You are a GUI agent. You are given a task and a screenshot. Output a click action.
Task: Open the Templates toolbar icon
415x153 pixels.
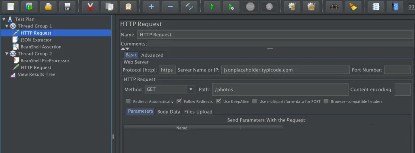click(x=29, y=6)
